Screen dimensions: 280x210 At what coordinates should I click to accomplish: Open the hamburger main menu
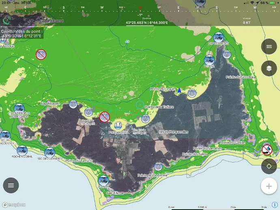point(11,185)
